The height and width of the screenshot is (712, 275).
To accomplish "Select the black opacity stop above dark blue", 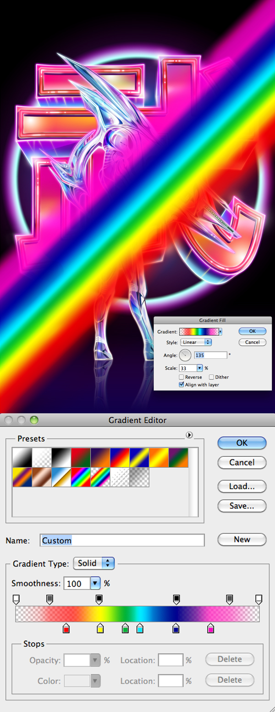I will click(x=176, y=599).
